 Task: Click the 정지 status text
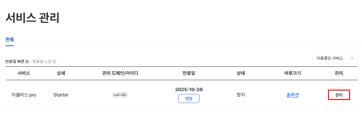coord(241,95)
